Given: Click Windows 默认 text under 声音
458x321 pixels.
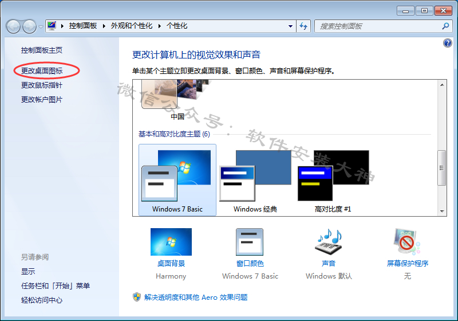Looking at the screenshot, I should pos(329,276).
